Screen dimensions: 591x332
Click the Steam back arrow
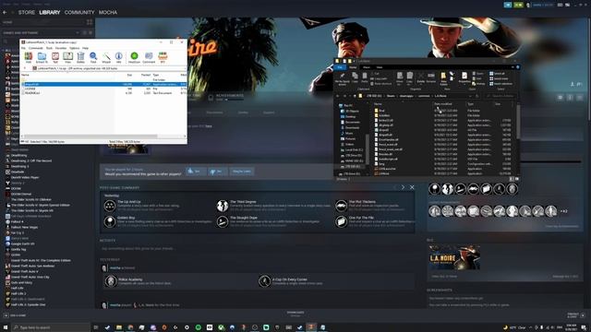coord(5,12)
